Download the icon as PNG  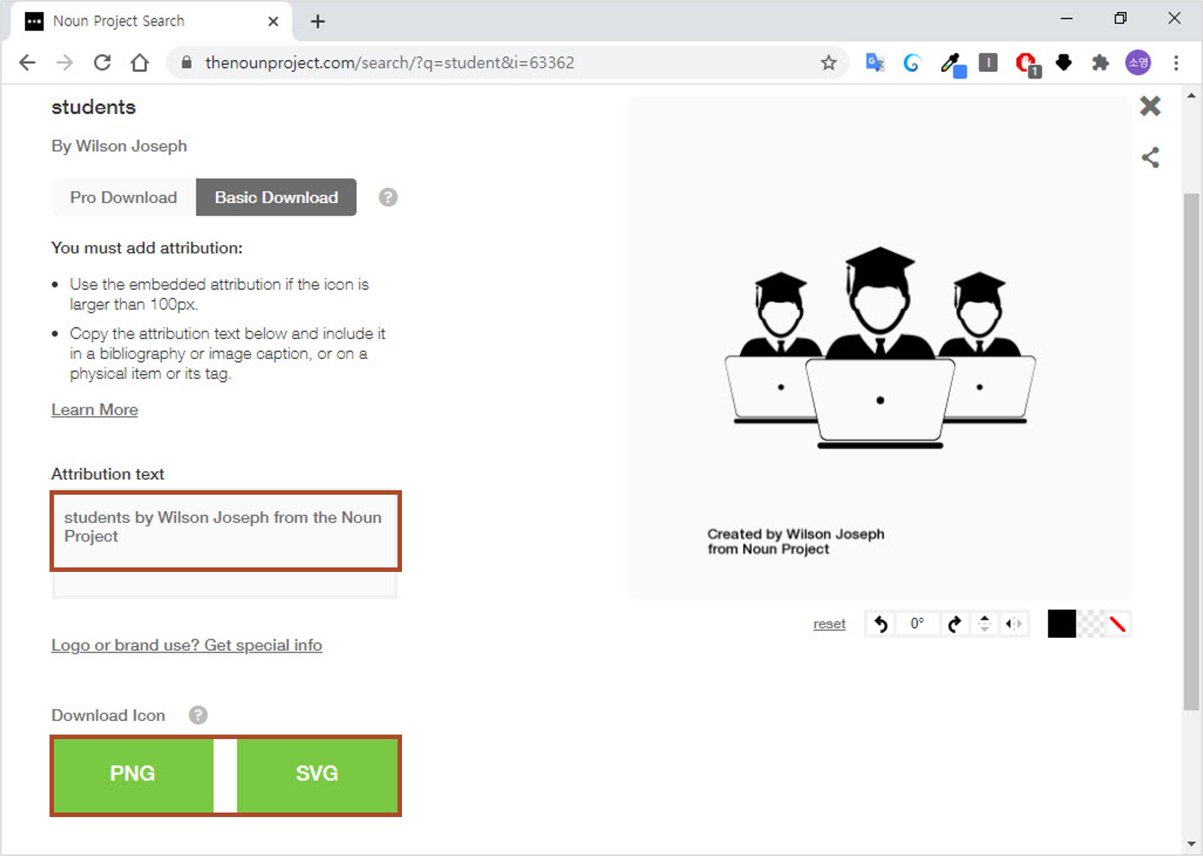[x=133, y=775]
